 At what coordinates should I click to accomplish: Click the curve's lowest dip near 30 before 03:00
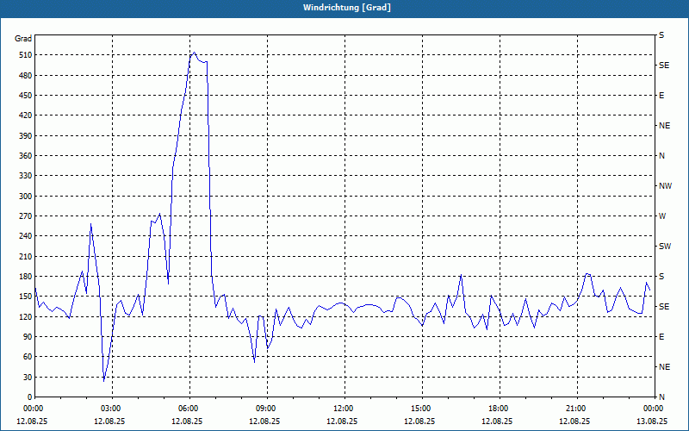(104, 381)
